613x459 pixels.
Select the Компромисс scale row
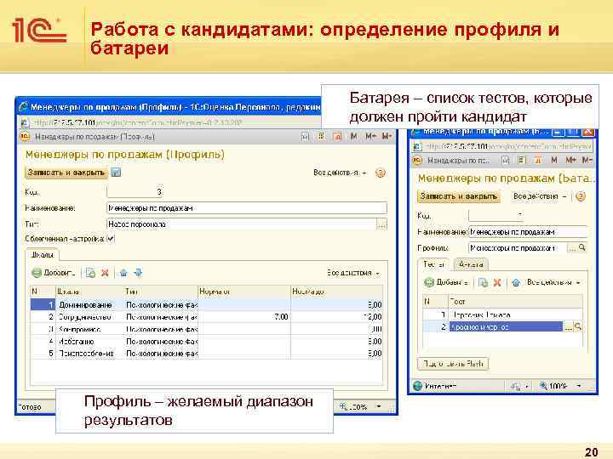pos(206,329)
